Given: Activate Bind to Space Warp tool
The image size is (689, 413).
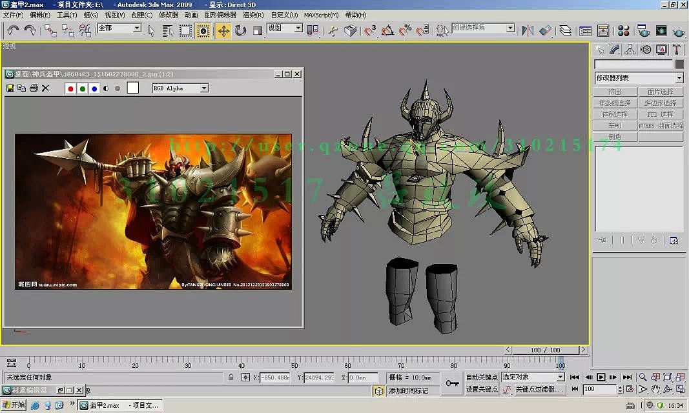Looking at the screenshot, I should pos(85,30).
